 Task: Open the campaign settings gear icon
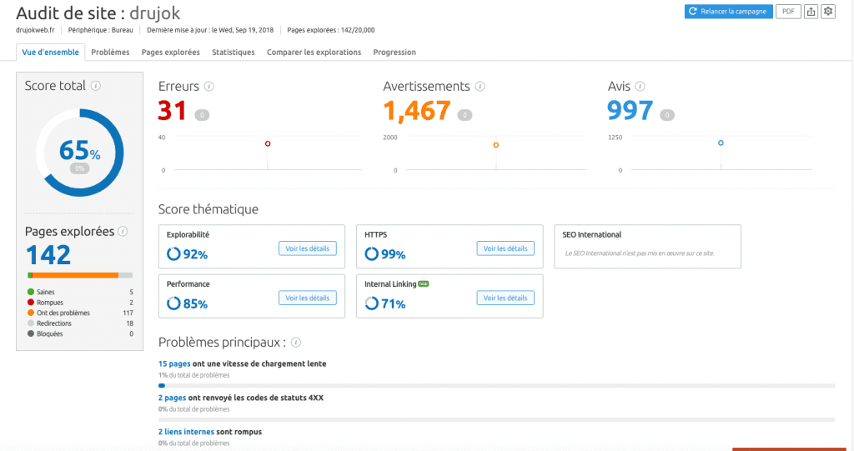[828, 12]
